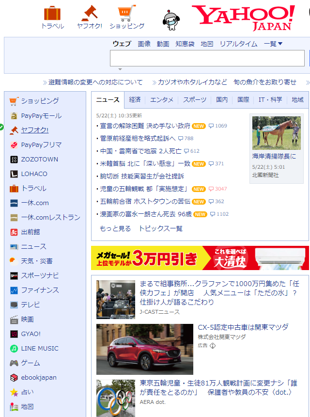The height and width of the screenshot is (417, 310).
Task: Click the LOHACO icon
Action: (x=14, y=174)
